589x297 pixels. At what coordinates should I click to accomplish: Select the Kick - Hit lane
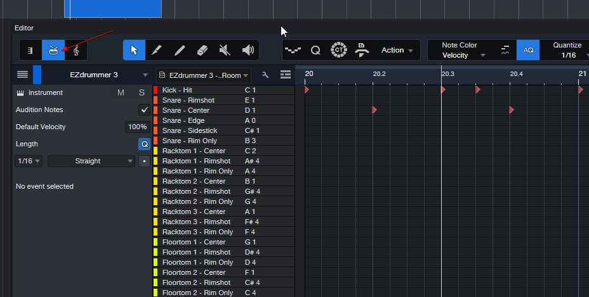click(224, 90)
